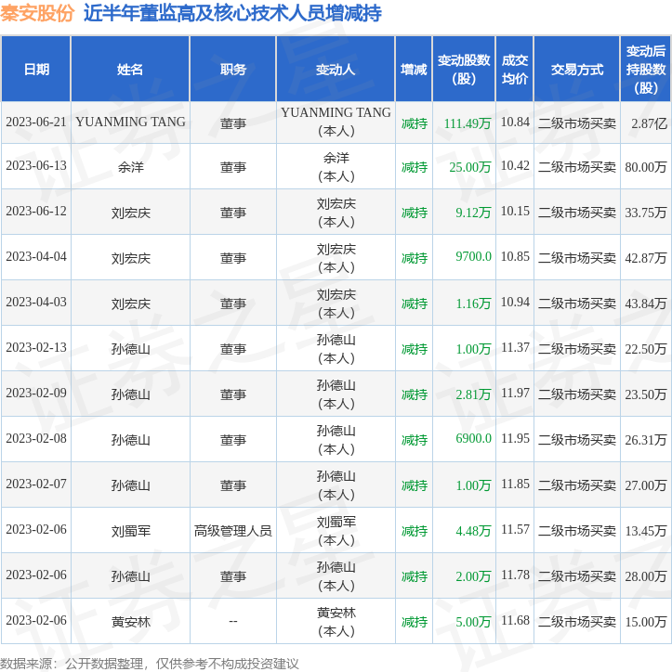Click the date cell 2023-06-12
The height and width of the screenshot is (672, 672).
36,212
